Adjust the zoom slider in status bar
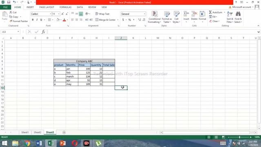The width and height of the screenshot is (261, 147). (239, 137)
